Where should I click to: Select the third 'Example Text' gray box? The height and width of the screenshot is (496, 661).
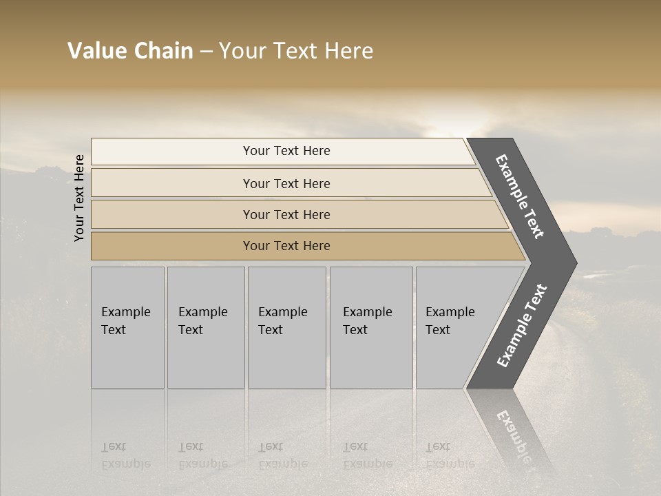click(x=286, y=327)
